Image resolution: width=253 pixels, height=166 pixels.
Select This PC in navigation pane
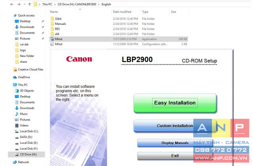(x=20, y=85)
